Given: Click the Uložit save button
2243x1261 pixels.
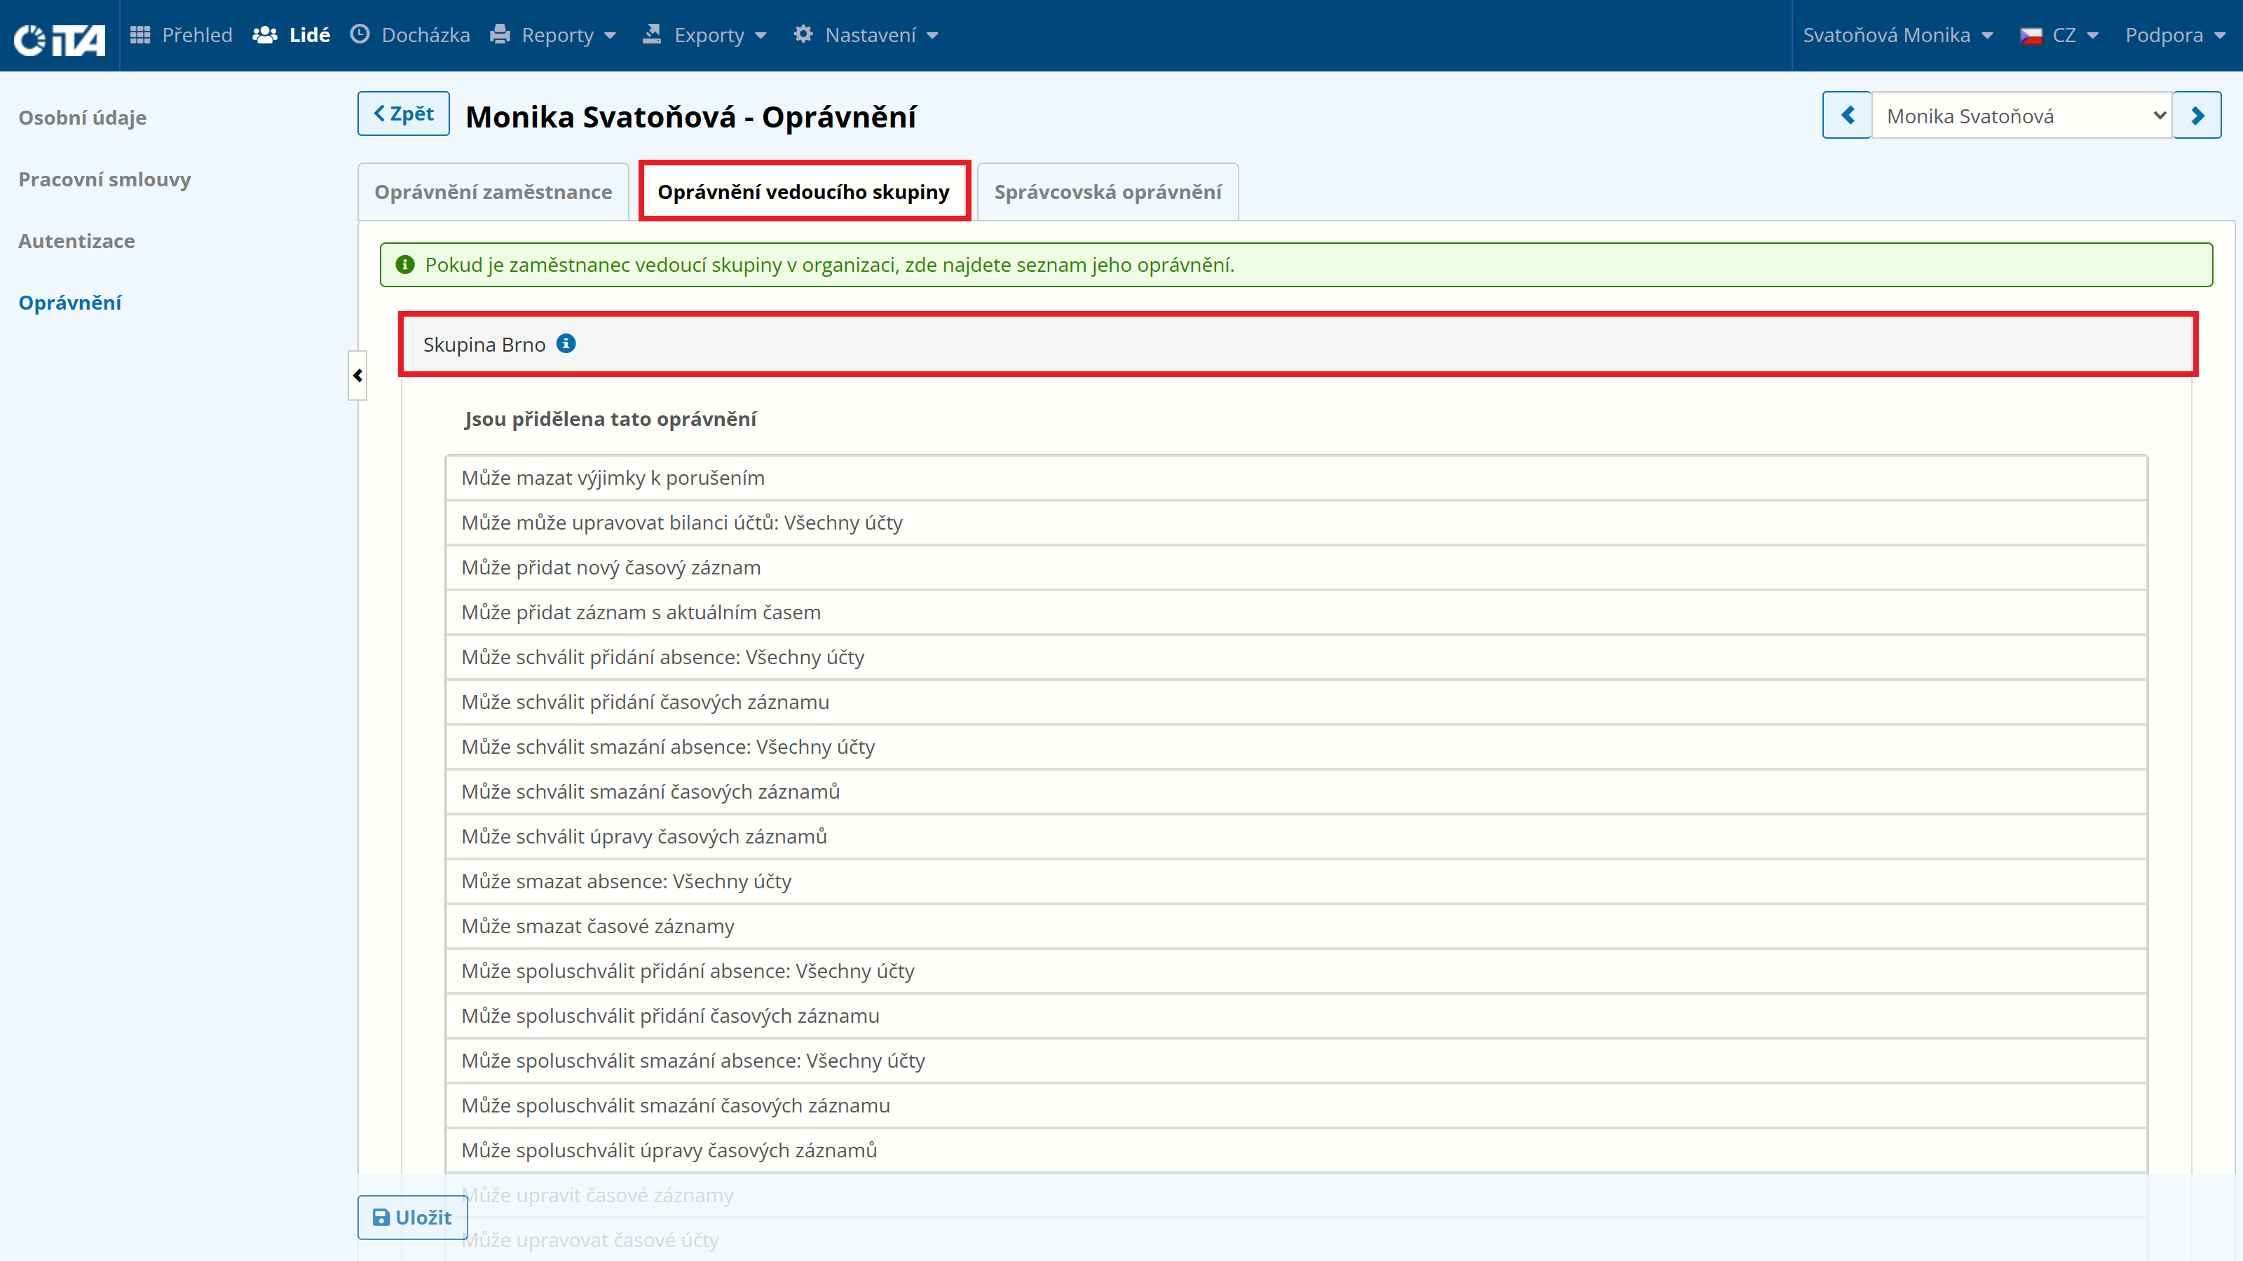Looking at the screenshot, I should 412,1217.
